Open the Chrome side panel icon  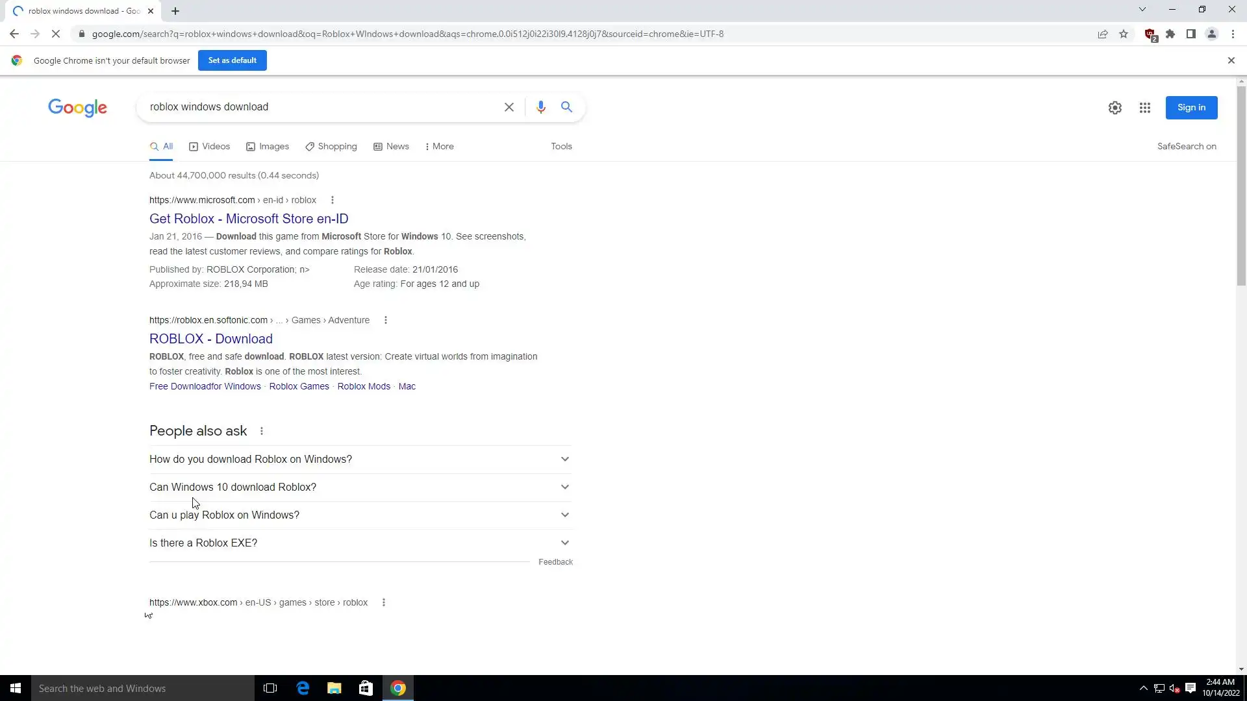[1190, 34]
